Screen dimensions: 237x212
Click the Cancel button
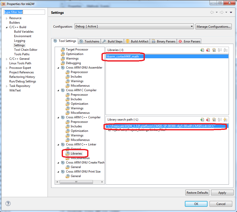click(x=221, y=204)
